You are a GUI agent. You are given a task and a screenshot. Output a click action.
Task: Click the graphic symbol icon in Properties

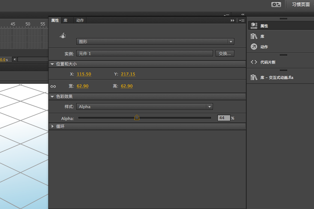63,36
